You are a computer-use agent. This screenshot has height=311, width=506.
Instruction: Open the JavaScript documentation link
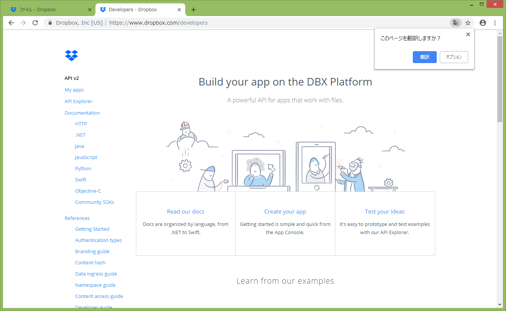[86, 158]
